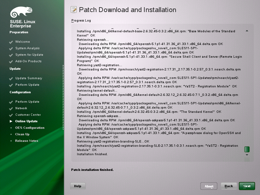Click the Update section heading
The image size is (260, 195).
click(15, 69)
